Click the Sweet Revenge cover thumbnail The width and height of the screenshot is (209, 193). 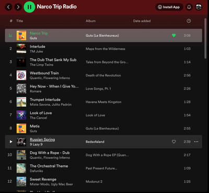click(21, 182)
